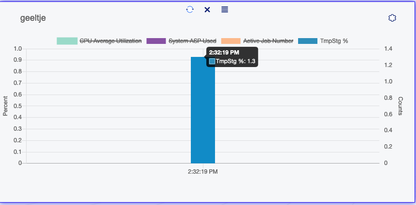Open the settings gear icon at top right
The width and height of the screenshot is (416, 205).
click(x=392, y=18)
